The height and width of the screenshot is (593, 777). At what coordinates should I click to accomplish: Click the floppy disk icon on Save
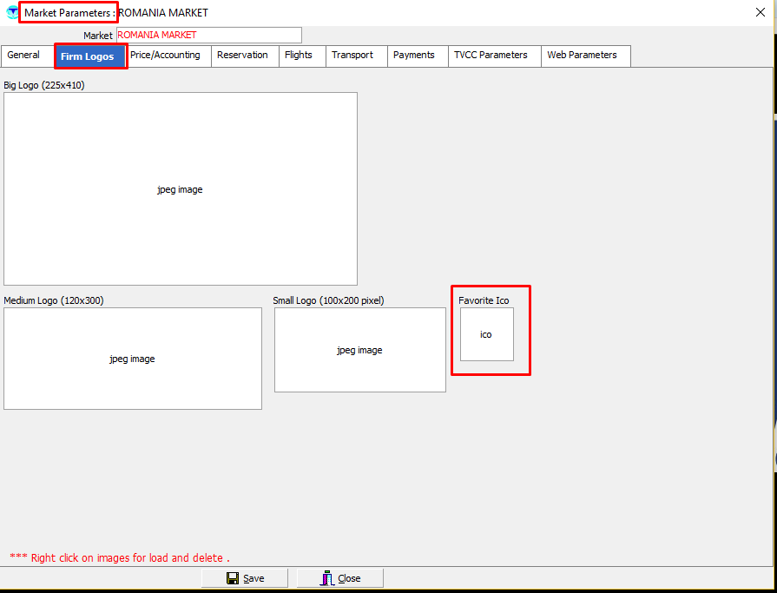point(233,578)
